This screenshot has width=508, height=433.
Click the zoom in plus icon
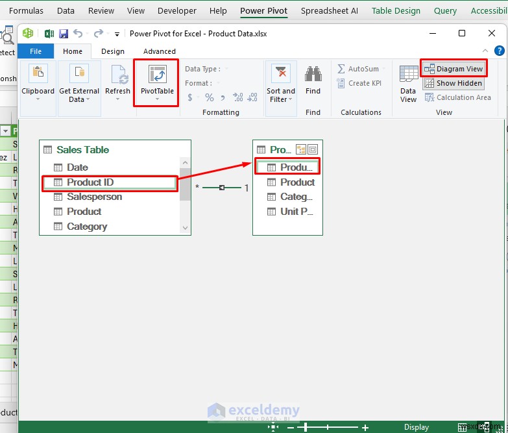[365, 428]
